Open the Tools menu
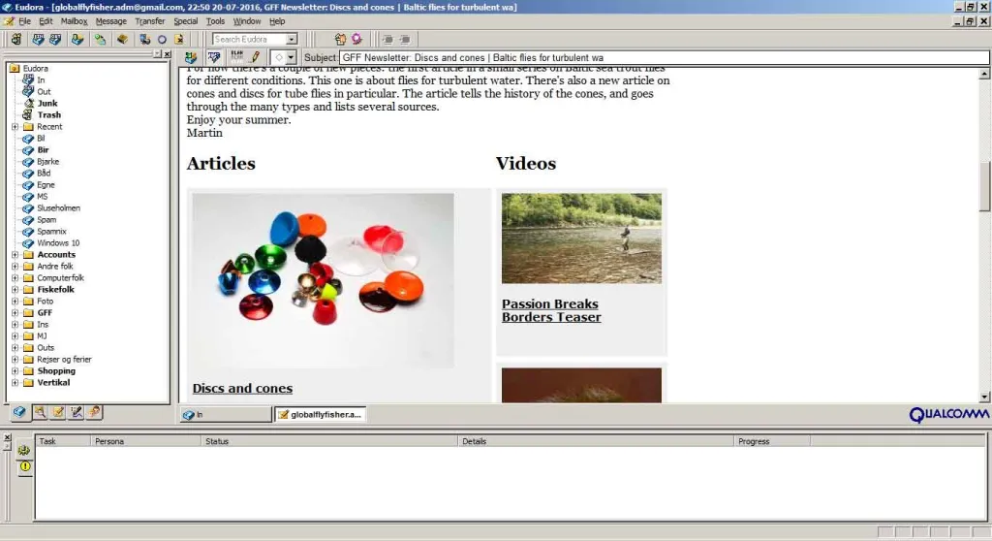The image size is (992, 541). [215, 21]
